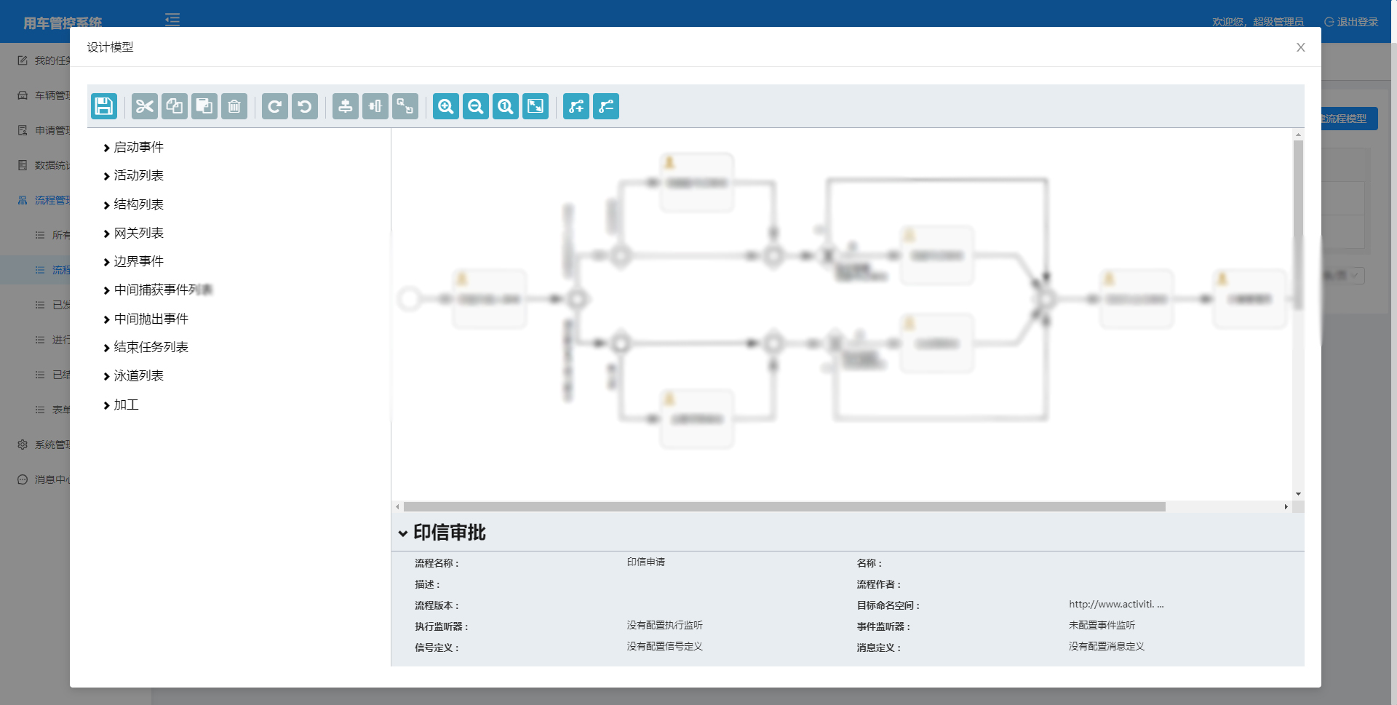Close the 设计模型 dialog
This screenshot has height=705, width=1397.
(1301, 47)
